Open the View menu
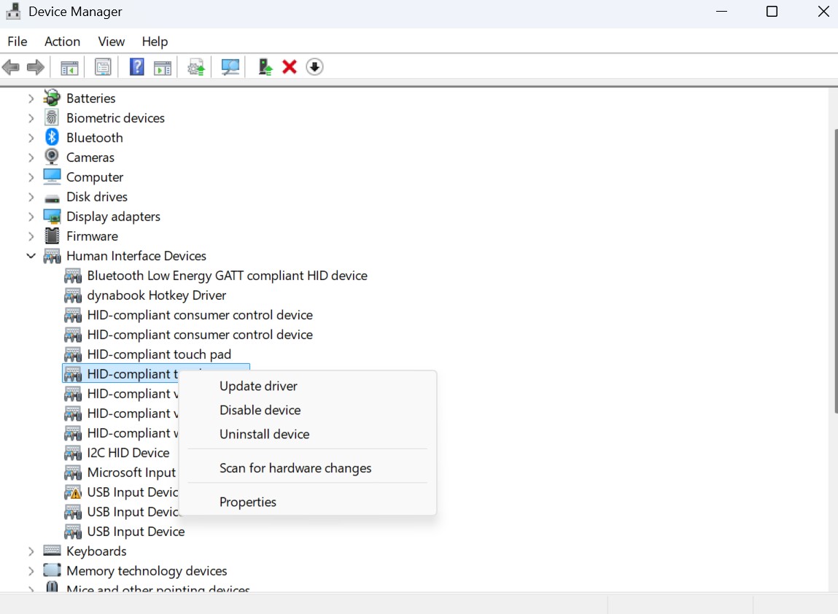This screenshot has width=838, height=614. (x=111, y=41)
